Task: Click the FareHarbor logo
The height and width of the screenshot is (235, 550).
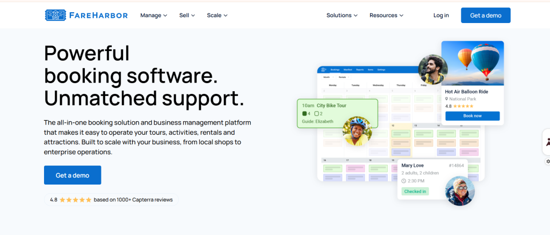Action: coord(86,15)
